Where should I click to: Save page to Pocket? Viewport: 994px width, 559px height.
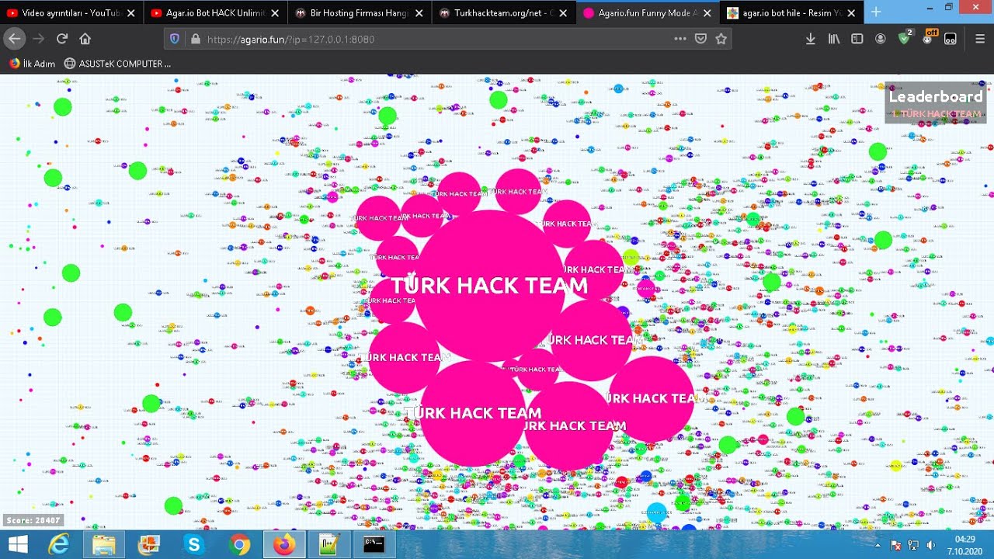click(700, 39)
